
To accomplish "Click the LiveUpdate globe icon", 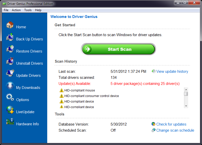I will 10,110.
